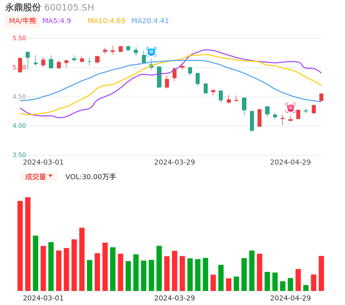Click the blue bear signal marker icon

point(151,51)
